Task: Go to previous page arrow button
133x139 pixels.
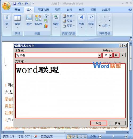Action: click(x=131, y=122)
